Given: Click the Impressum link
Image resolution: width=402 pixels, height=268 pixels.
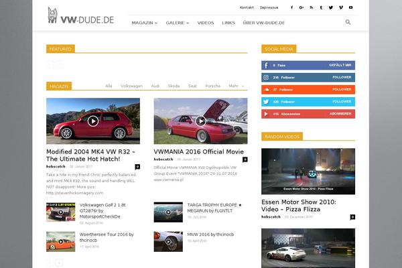Looking at the screenshot, I should pyautogui.click(x=269, y=7).
